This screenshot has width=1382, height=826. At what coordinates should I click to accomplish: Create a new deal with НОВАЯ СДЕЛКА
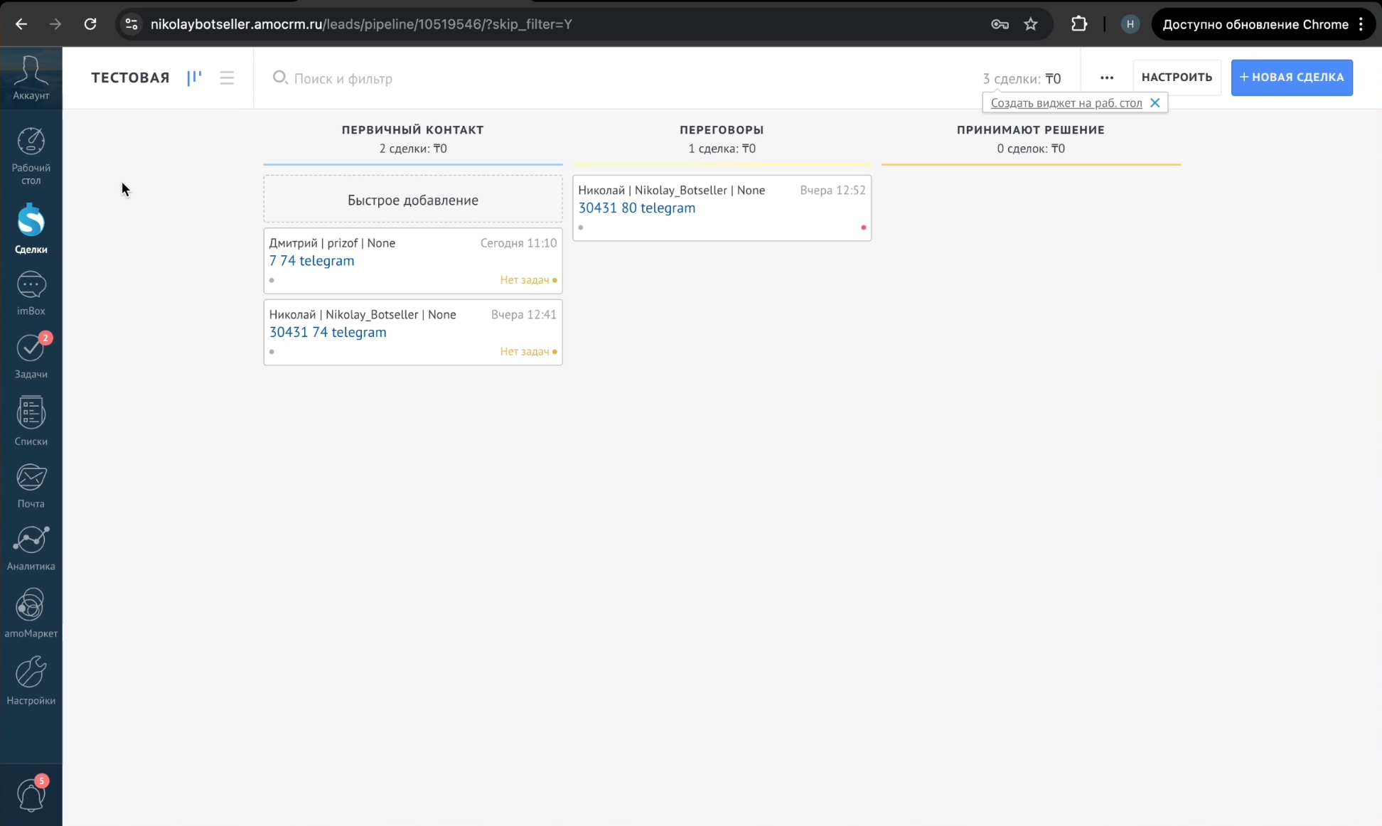pos(1291,77)
